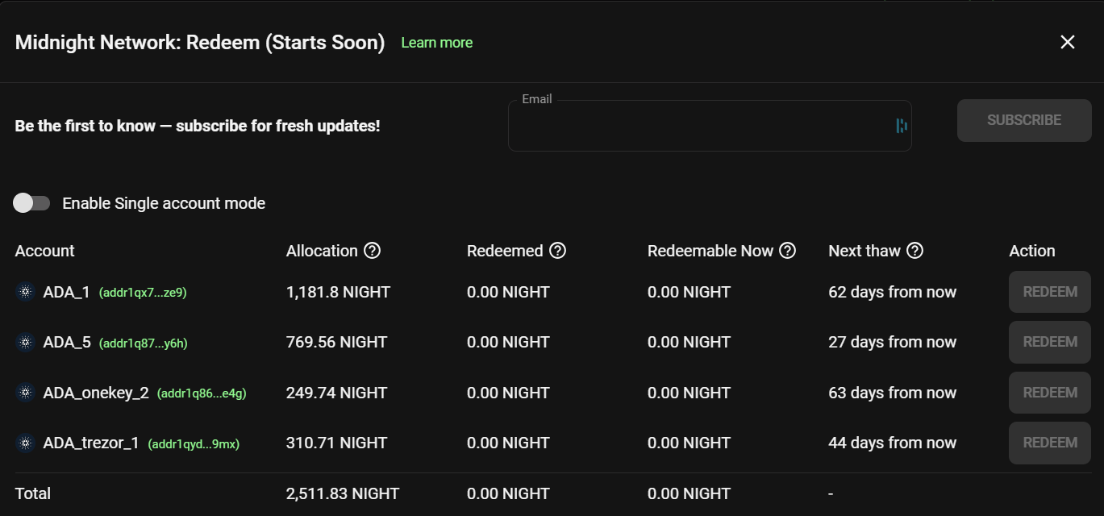Click REDEEM button for ADA_onekey_2
The height and width of the screenshot is (516, 1104).
point(1050,393)
